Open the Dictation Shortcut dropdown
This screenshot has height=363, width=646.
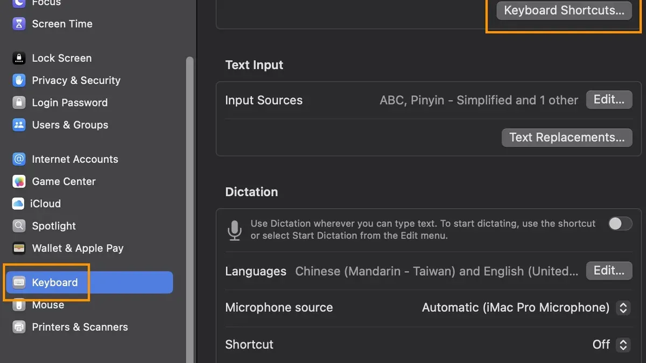tap(623, 345)
